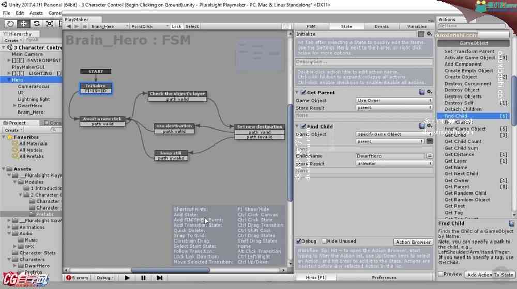Toggle the Lock button in PlayMaker toolbar
Viewport: 517px width, 289px height.
coord(176,26)
